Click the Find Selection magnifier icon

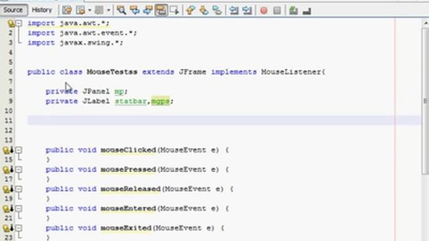[x=121, y=11]
